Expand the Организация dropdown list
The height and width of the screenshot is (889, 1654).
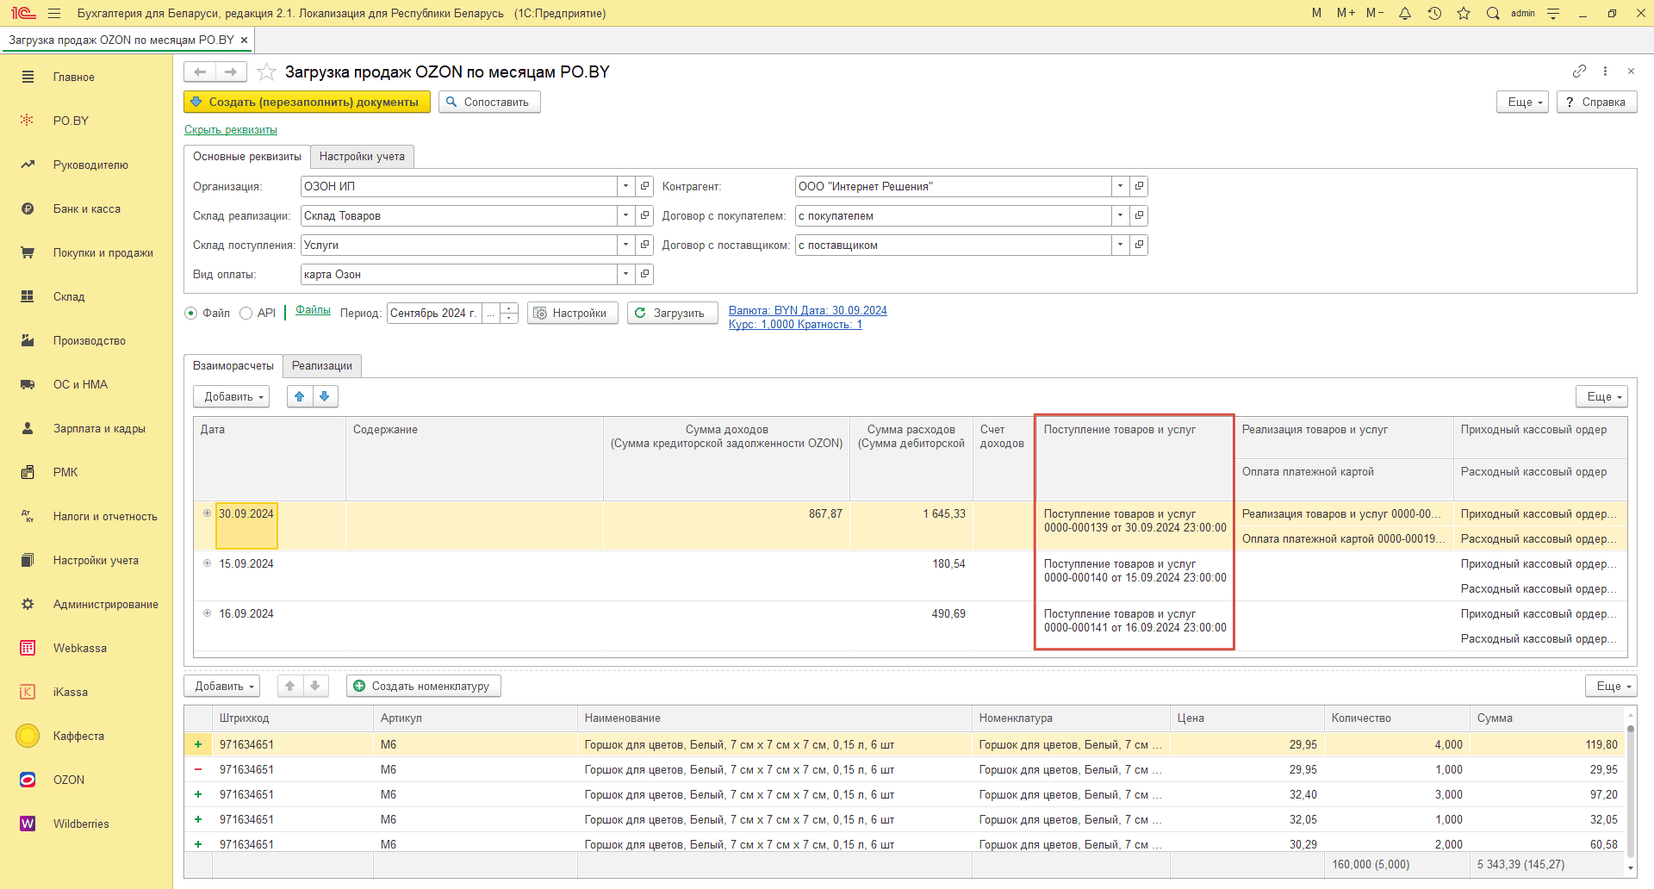coord(626,186)
